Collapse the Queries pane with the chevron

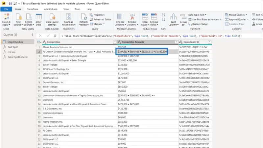point(32,35)
